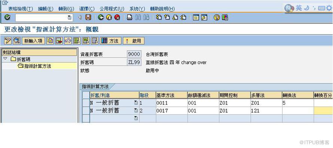The height and width of the screenshot is (148, 333).
Task: Click the Select Block icon
Action: coord(86,41)
